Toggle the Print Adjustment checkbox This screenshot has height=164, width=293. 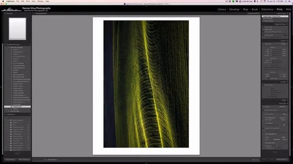coord(264,143)
